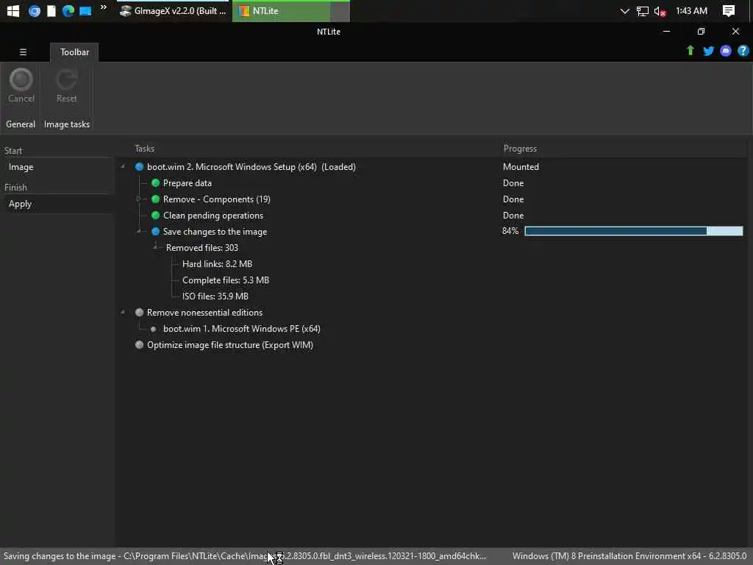
Task: Click the Reset toolbar button
Action: [66, 86]
